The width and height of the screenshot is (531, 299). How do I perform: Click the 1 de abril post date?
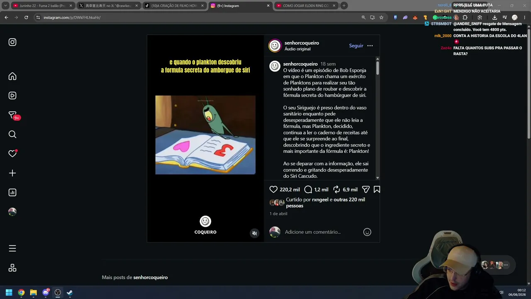[x=278, y=214]
